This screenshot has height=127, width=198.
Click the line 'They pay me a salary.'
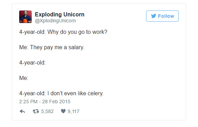(x=57, y=47)
